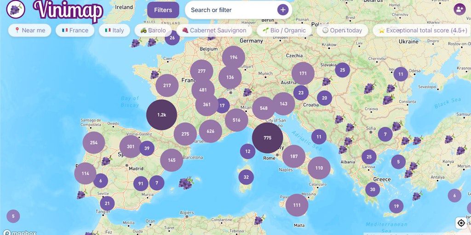The height and width of the screenshot is (235, 471).
Task: Click the Mapbox logo link
Action: coord(19,233)
